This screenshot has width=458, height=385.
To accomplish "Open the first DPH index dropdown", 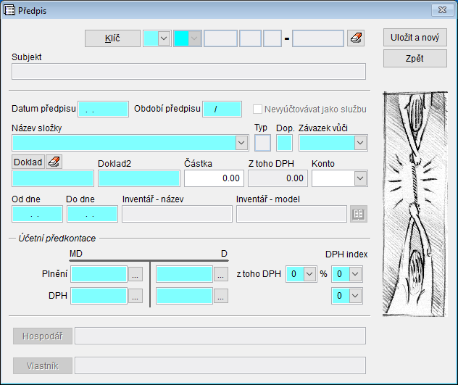I will coord(354,274).
